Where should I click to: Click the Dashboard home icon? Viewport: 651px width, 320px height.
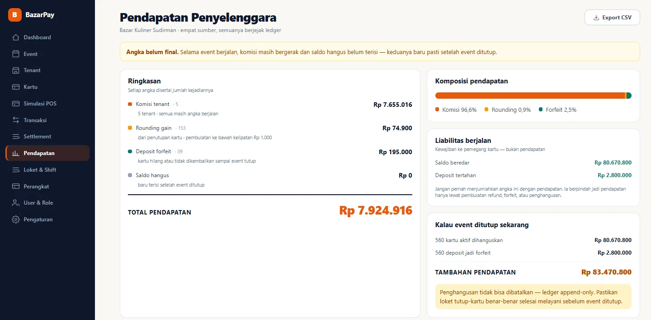[x=16, y=37]
